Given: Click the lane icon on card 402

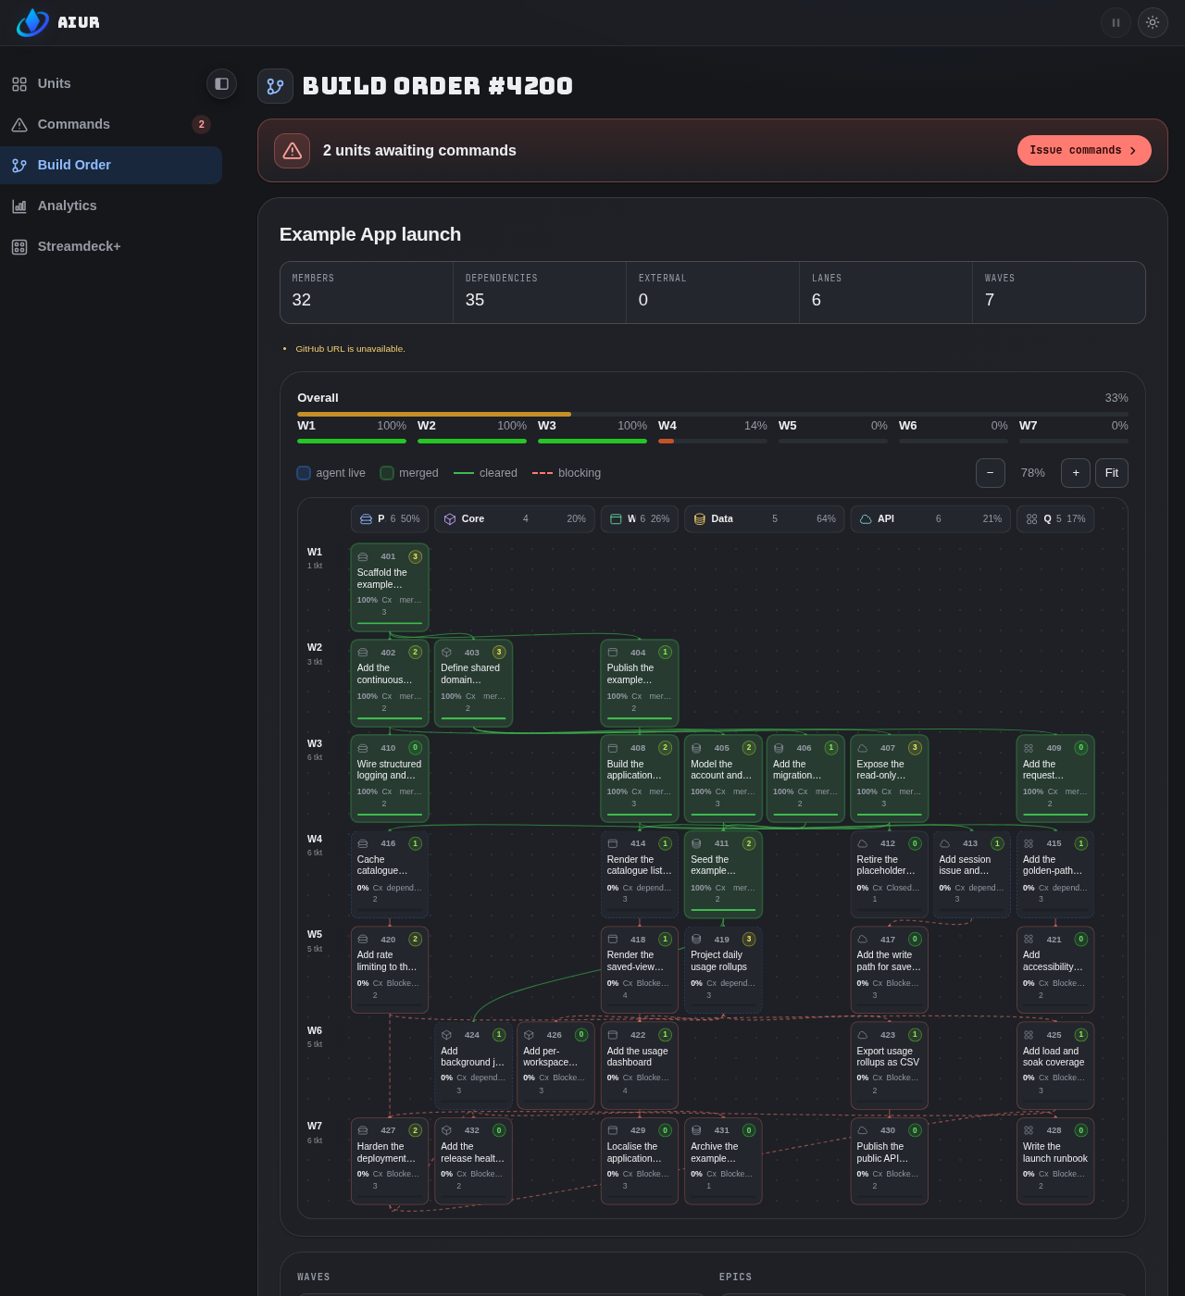Looking at the screenshot, I should click(363, 653).
